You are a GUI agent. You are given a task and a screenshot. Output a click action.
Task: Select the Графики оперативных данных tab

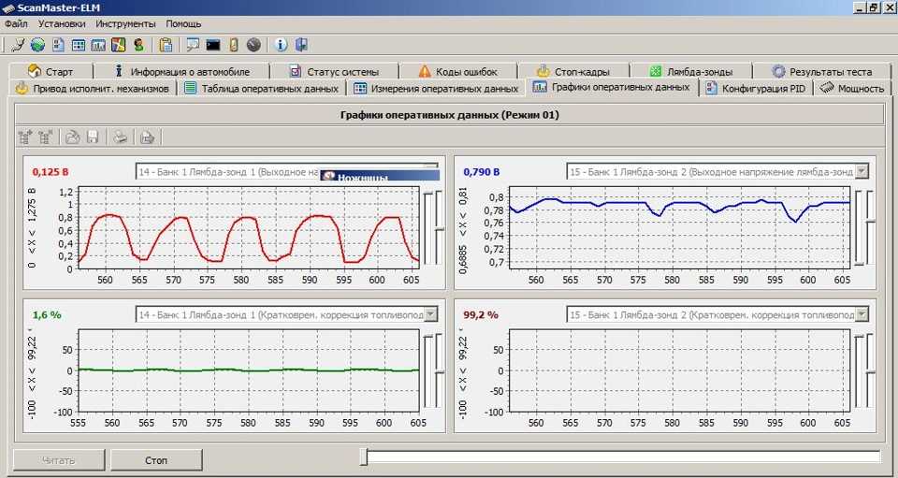(x=612, y=87)
